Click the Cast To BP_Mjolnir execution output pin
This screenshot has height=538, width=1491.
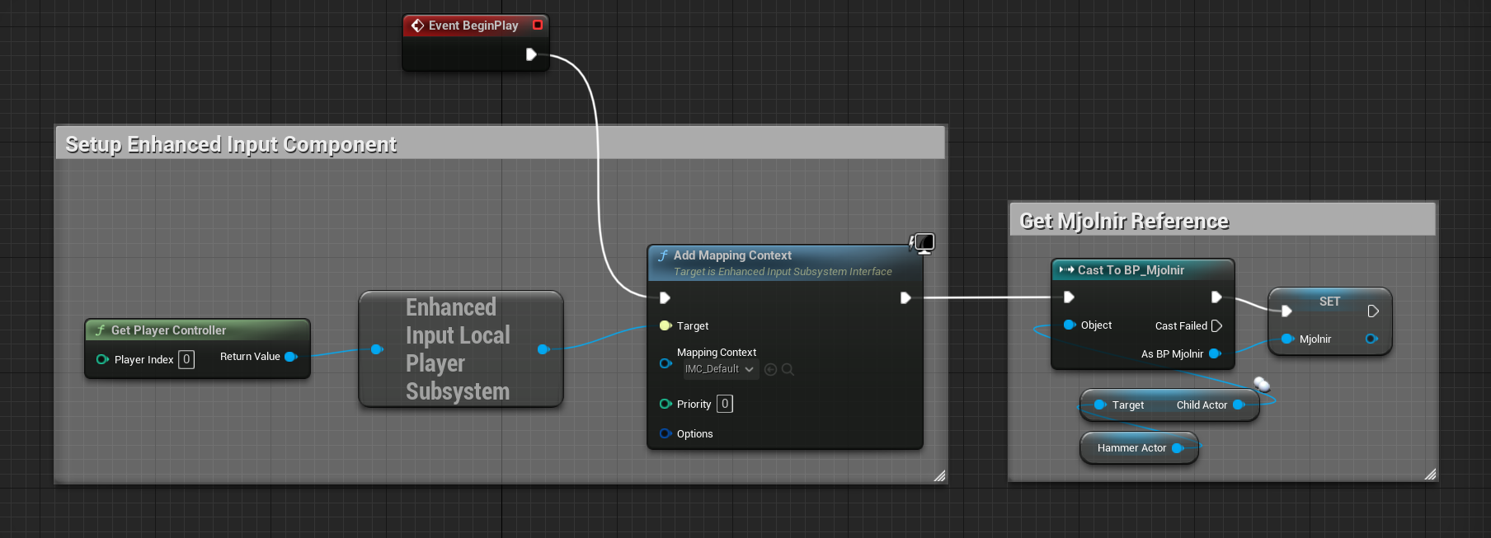pyautogui.click(x=1216, y=297)
